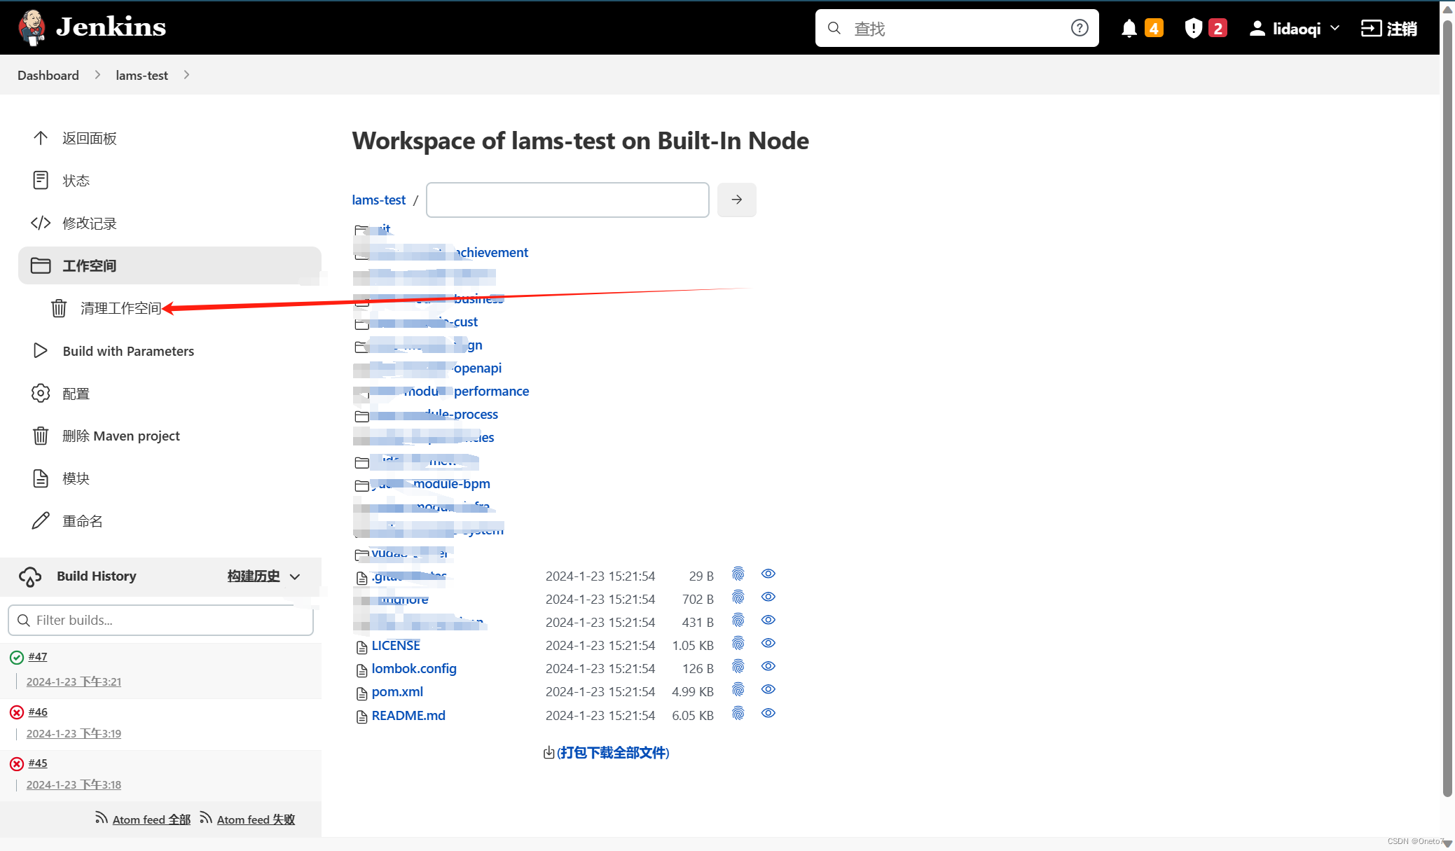View fingerprint of pom.xml
The width and height of the screenshot is (1455, 851).
coord(738,690)
